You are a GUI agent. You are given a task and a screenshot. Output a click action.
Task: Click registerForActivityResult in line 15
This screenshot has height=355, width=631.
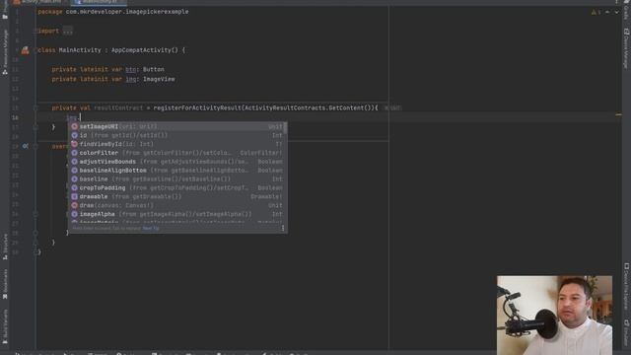pyautogui.click(x=197, y=107)
